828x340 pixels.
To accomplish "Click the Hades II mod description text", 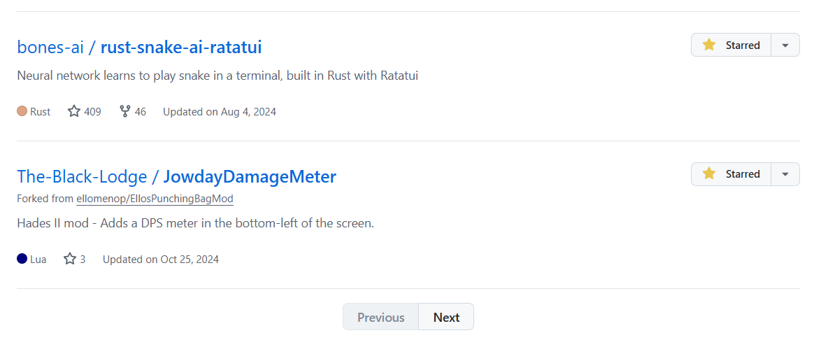I will pos(195,224).
